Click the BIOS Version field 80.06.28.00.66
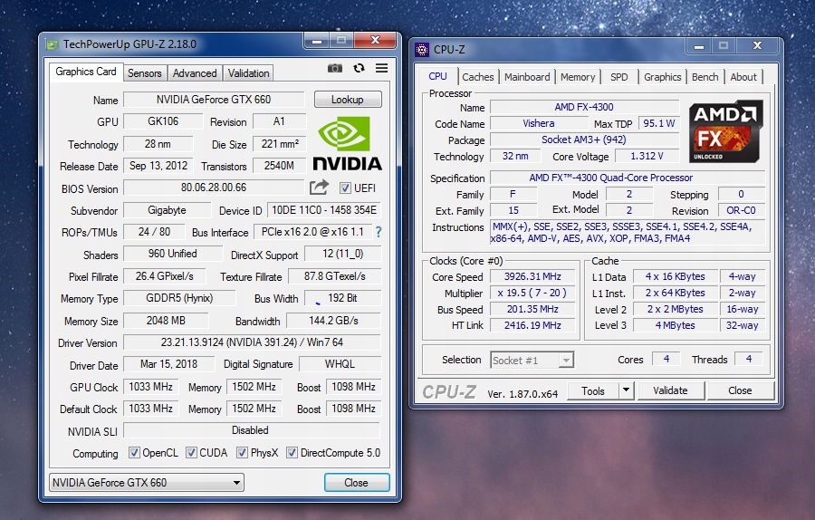Screen dimensions: 815x520 (x=214, y=188)
